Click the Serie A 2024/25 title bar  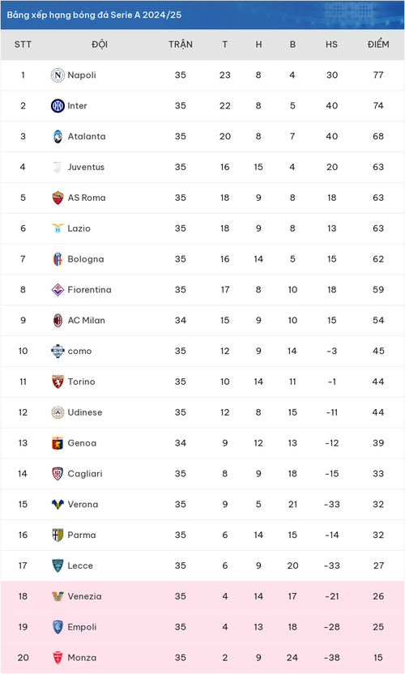(x=202, y=15)
